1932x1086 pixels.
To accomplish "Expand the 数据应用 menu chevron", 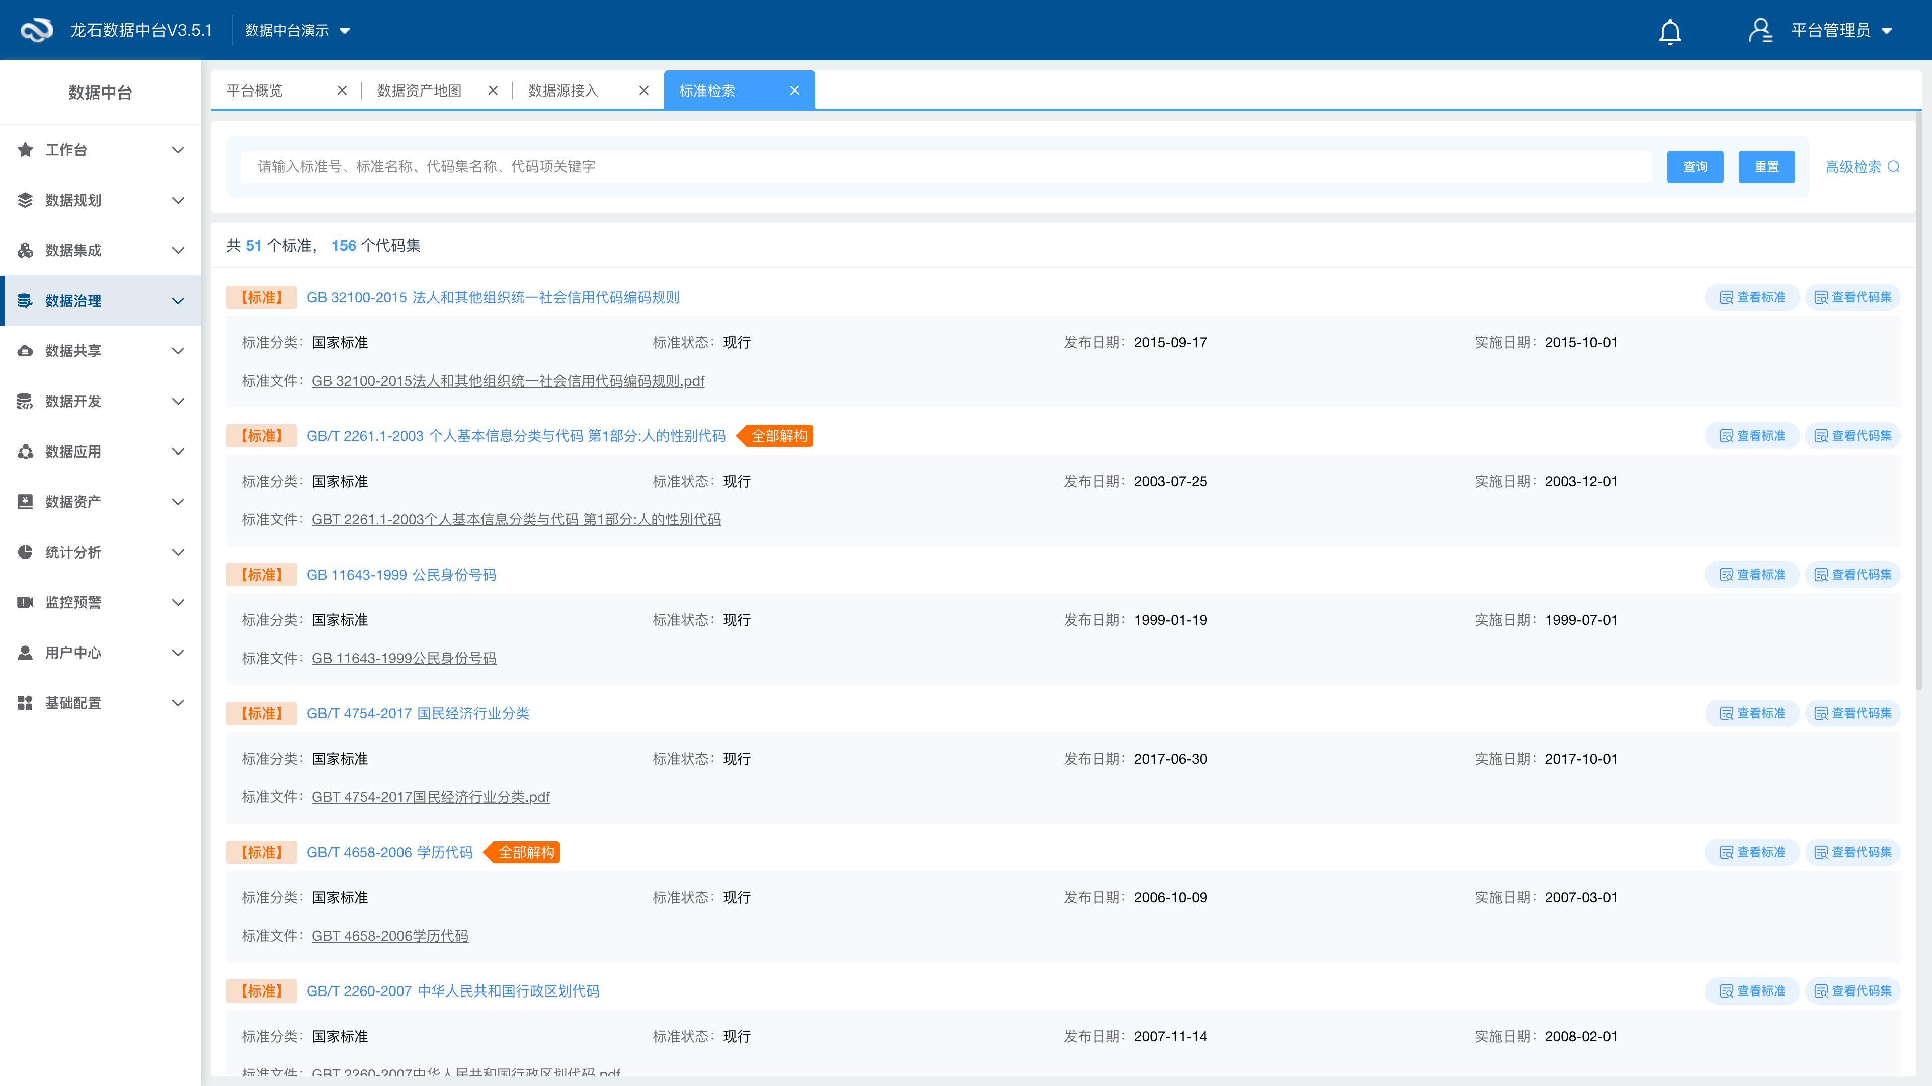I will click(x=178, y=451).
